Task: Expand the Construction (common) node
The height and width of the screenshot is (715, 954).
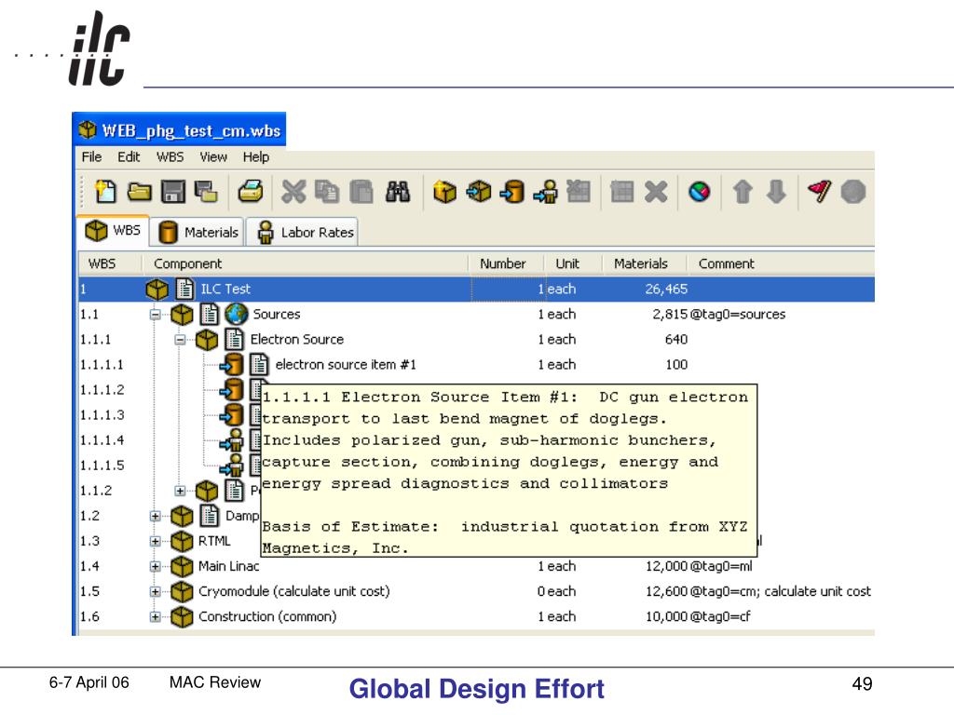Action: point(156,617)
